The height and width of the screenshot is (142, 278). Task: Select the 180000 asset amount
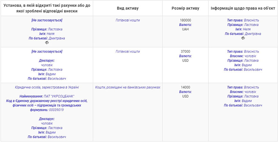[x=185, y=20]
